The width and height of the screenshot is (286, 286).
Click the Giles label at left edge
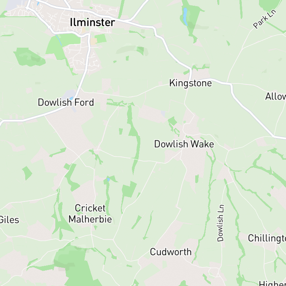pyautogui.click(x=9, y=220)
